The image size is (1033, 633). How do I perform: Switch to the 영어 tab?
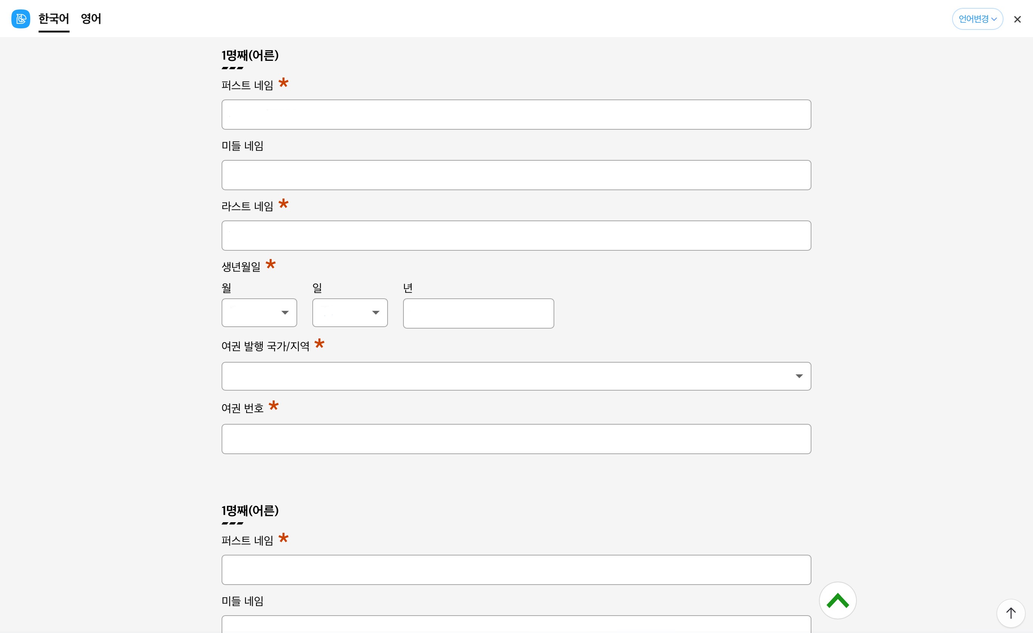tap(91, 19)
